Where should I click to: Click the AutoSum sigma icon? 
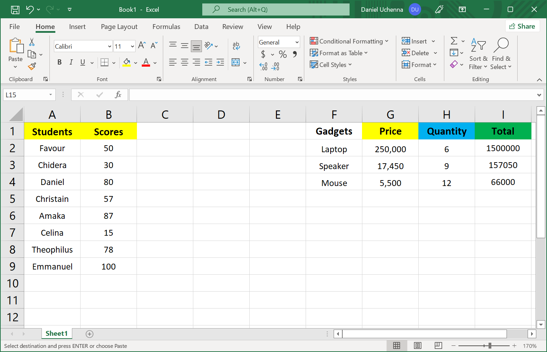coord(454,41)
